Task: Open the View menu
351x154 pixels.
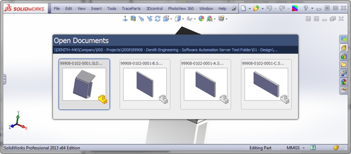Action: click(82, 8)
